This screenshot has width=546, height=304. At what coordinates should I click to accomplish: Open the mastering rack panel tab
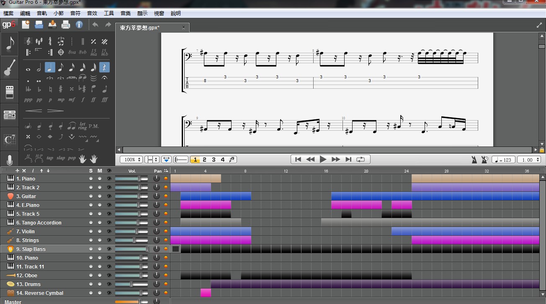click(10, 115)
